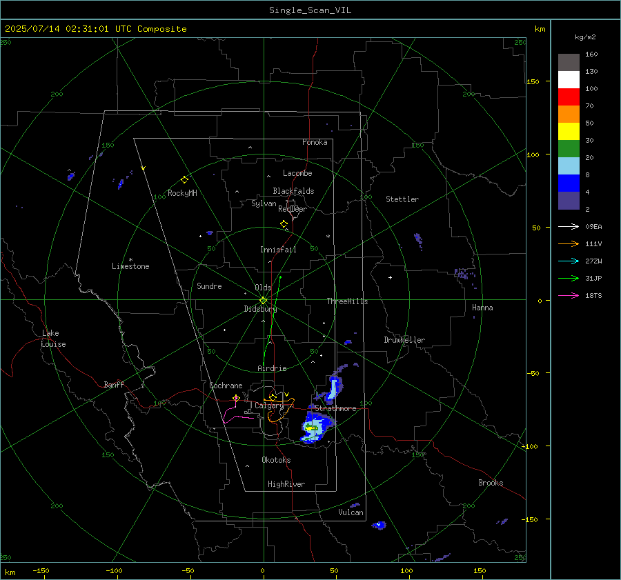Viewport: 621px width, 580px height.
Task: Click the storm cell core south of Strathmore
Action: pos(311,428)
